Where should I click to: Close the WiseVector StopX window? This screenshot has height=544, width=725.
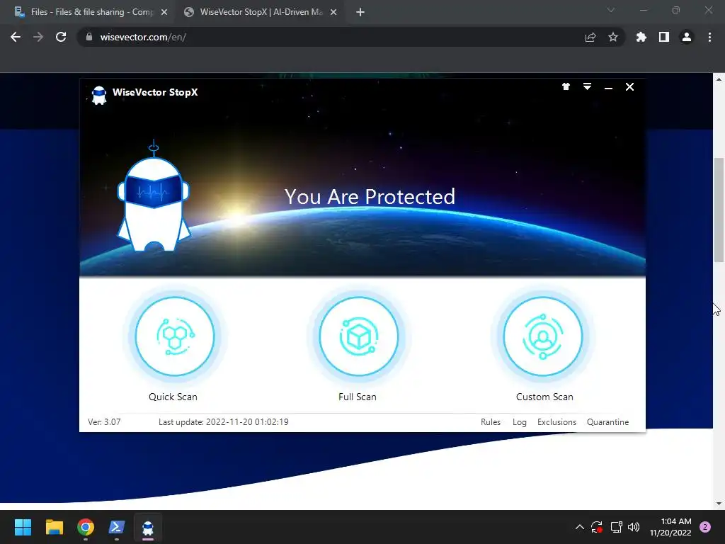tap(629, 86)
